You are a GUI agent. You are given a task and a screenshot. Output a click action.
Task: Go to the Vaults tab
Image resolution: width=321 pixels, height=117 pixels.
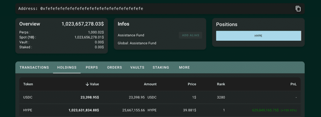137,67
